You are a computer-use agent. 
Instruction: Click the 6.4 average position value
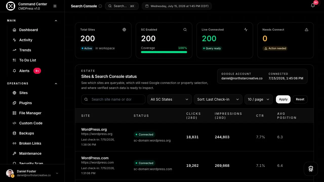tap(280, 166)
